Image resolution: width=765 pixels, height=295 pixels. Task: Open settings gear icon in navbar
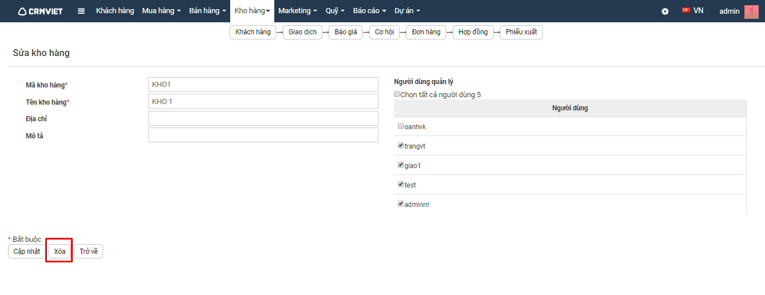665,11
